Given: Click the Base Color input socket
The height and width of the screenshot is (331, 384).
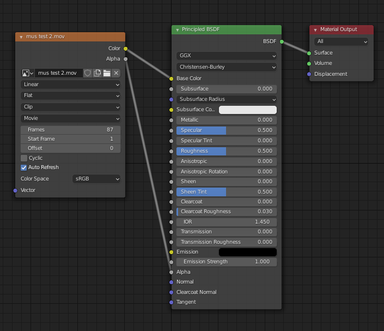Looking at the screenshot, I should coord(172,79).
